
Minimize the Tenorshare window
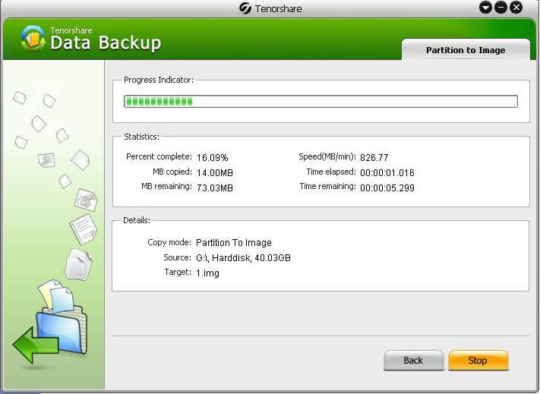[x=486, y=8]
